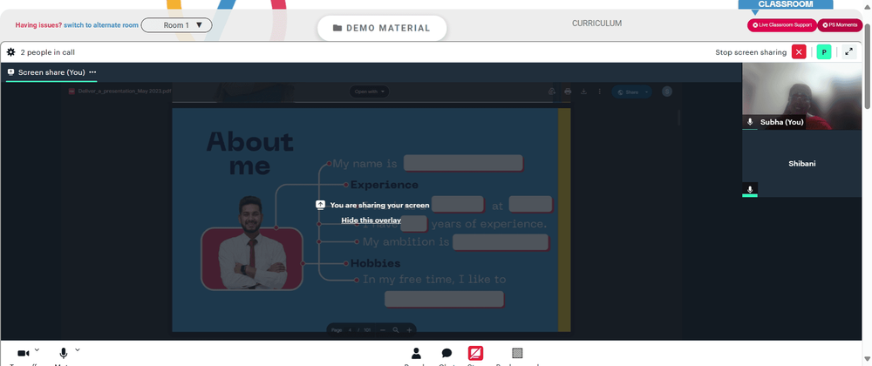Open the Background effects icon
This screenshot has height=366, width=872.
(517, 353)
